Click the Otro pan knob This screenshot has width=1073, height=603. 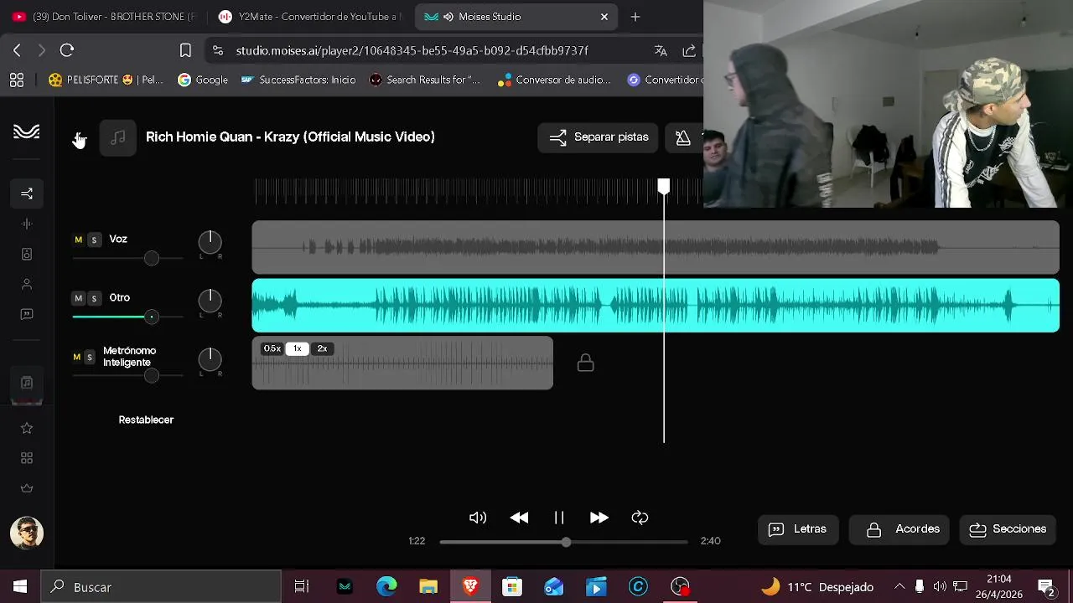click(210, 301)
